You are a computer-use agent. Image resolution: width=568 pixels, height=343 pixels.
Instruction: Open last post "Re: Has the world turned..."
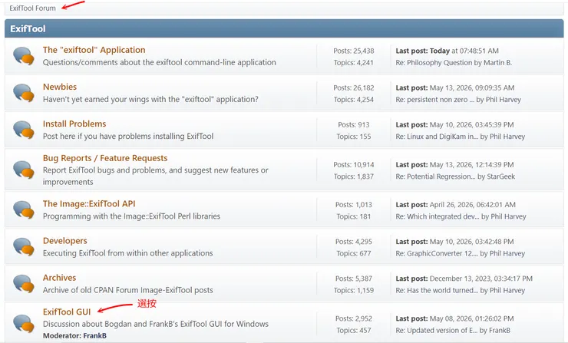[437, 291]
